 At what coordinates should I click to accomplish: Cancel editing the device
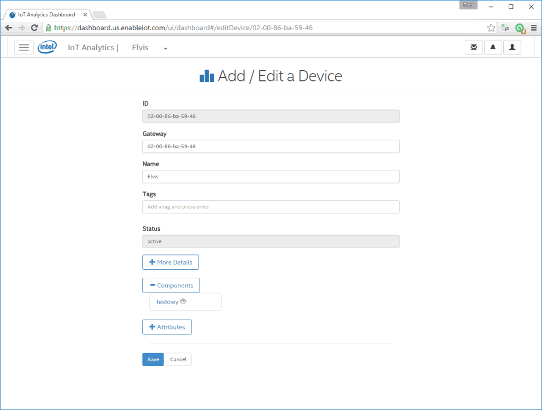[x=178, y=359]
